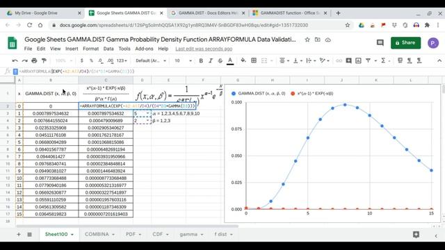
Task: Open the Add-ons menu
Action: pyautogui.click(x=144, y=49)
